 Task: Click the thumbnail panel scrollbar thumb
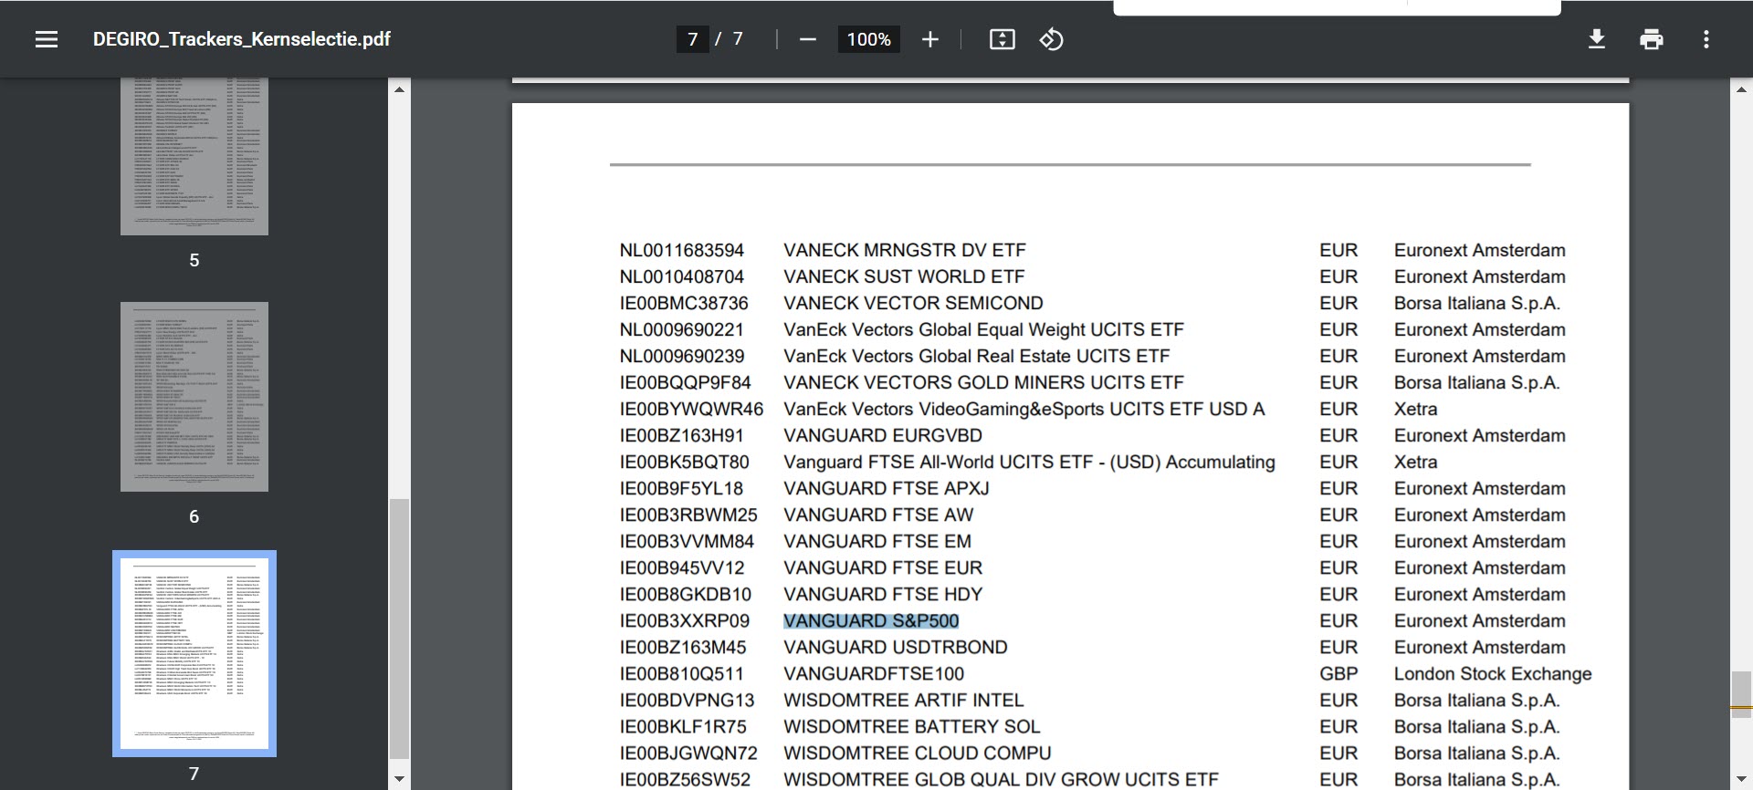click(x=399, y=629)
